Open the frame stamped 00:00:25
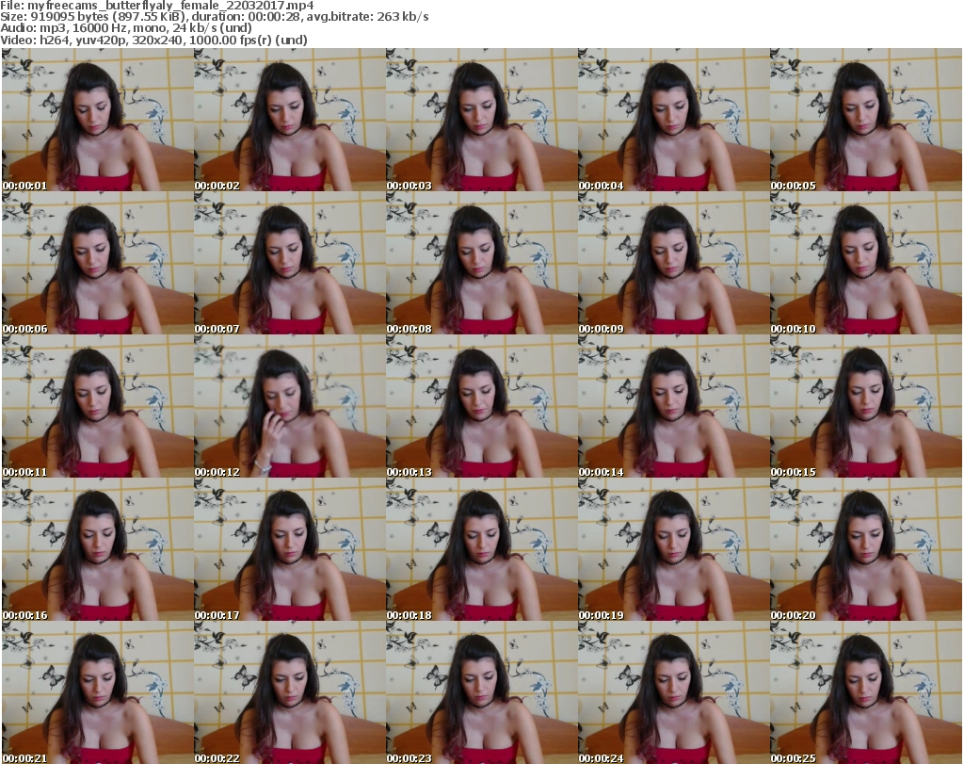 [x=866, y=692]
